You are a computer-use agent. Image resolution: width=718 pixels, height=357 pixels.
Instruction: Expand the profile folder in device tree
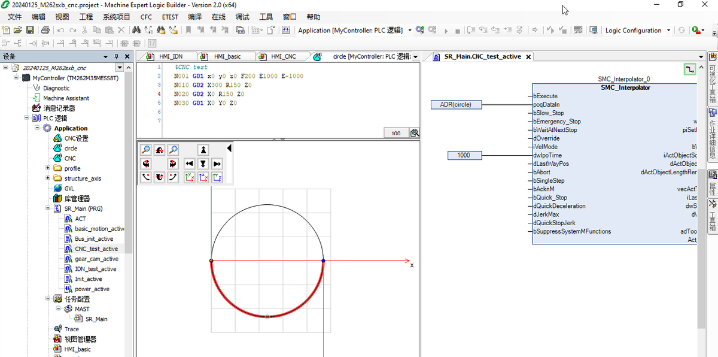click(48, 168)
